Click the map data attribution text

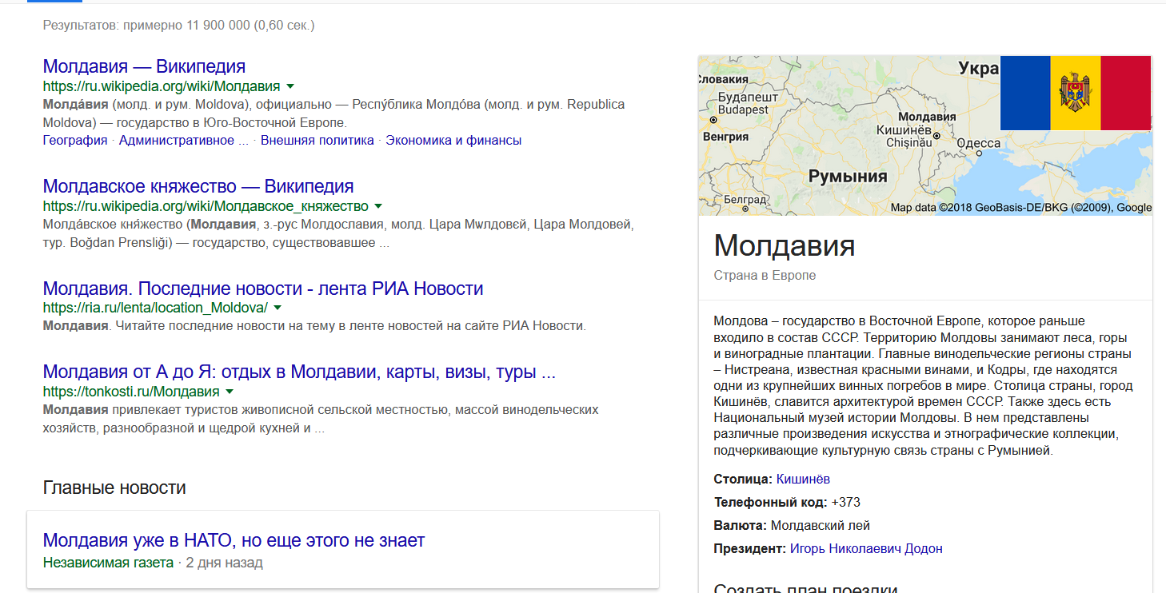click(x=1021, y=208)
